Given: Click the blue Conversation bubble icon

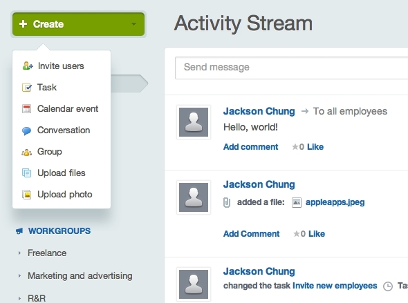Looking at the screenshot, I should (x=26, y=130).
